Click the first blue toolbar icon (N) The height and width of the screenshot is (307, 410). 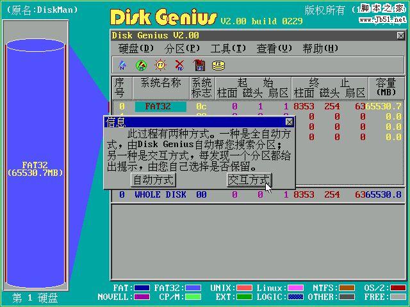(x=122, y=65)
